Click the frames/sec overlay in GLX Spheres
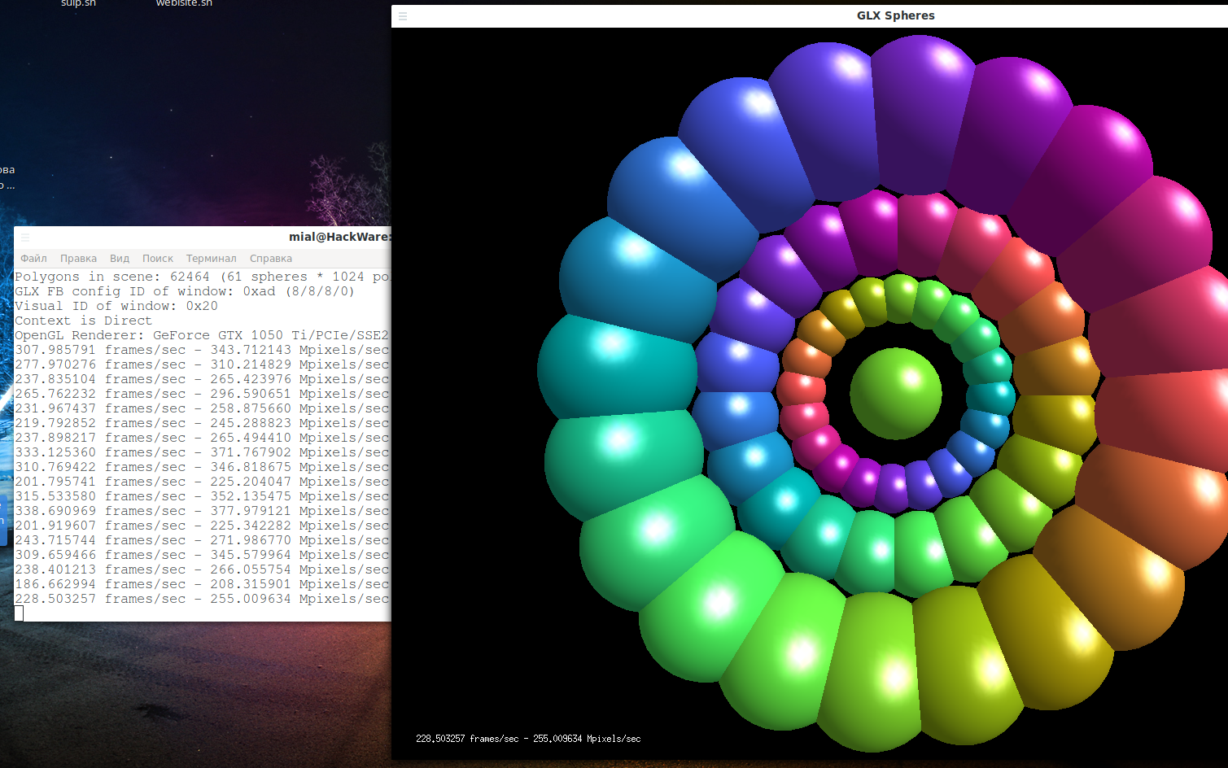 pos(528,739)
